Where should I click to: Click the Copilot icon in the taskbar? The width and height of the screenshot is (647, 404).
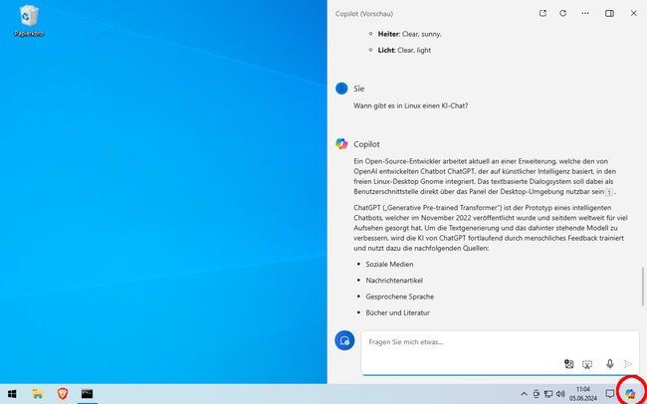click(630, 394)
